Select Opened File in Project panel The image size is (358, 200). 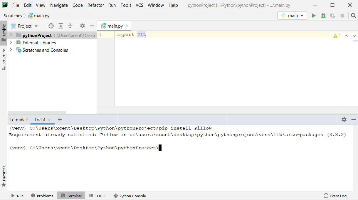point(51,26)
